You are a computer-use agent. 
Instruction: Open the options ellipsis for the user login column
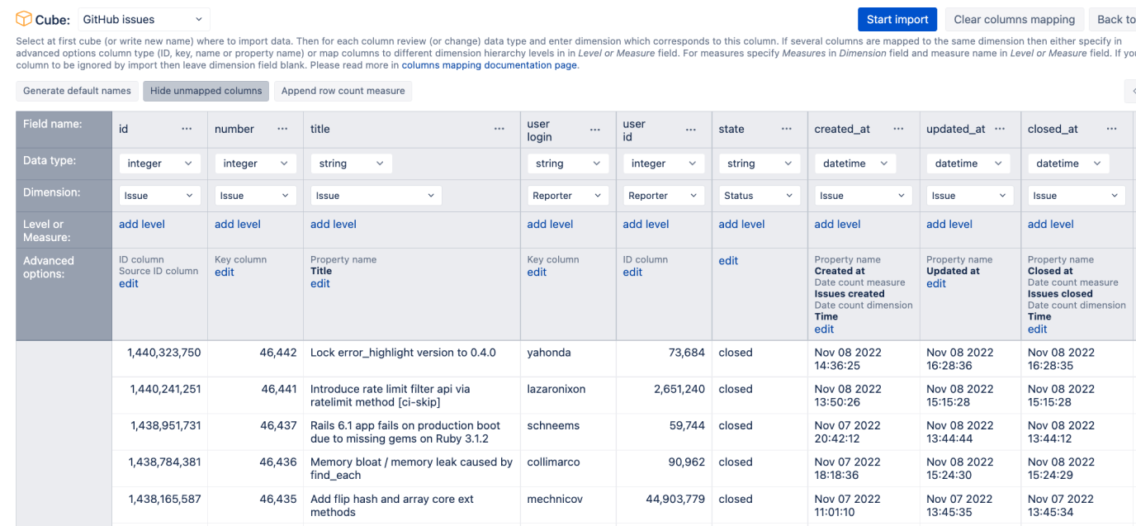[x=595, y=130]
